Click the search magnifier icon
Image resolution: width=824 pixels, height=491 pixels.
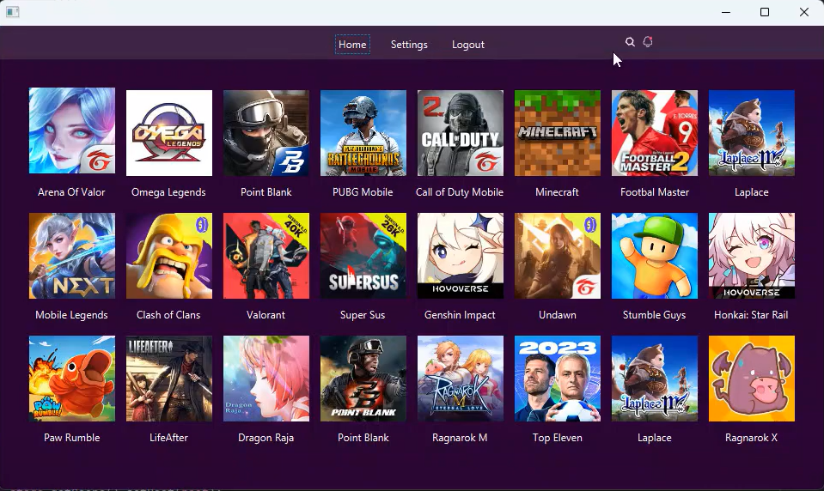pos(630,42)
